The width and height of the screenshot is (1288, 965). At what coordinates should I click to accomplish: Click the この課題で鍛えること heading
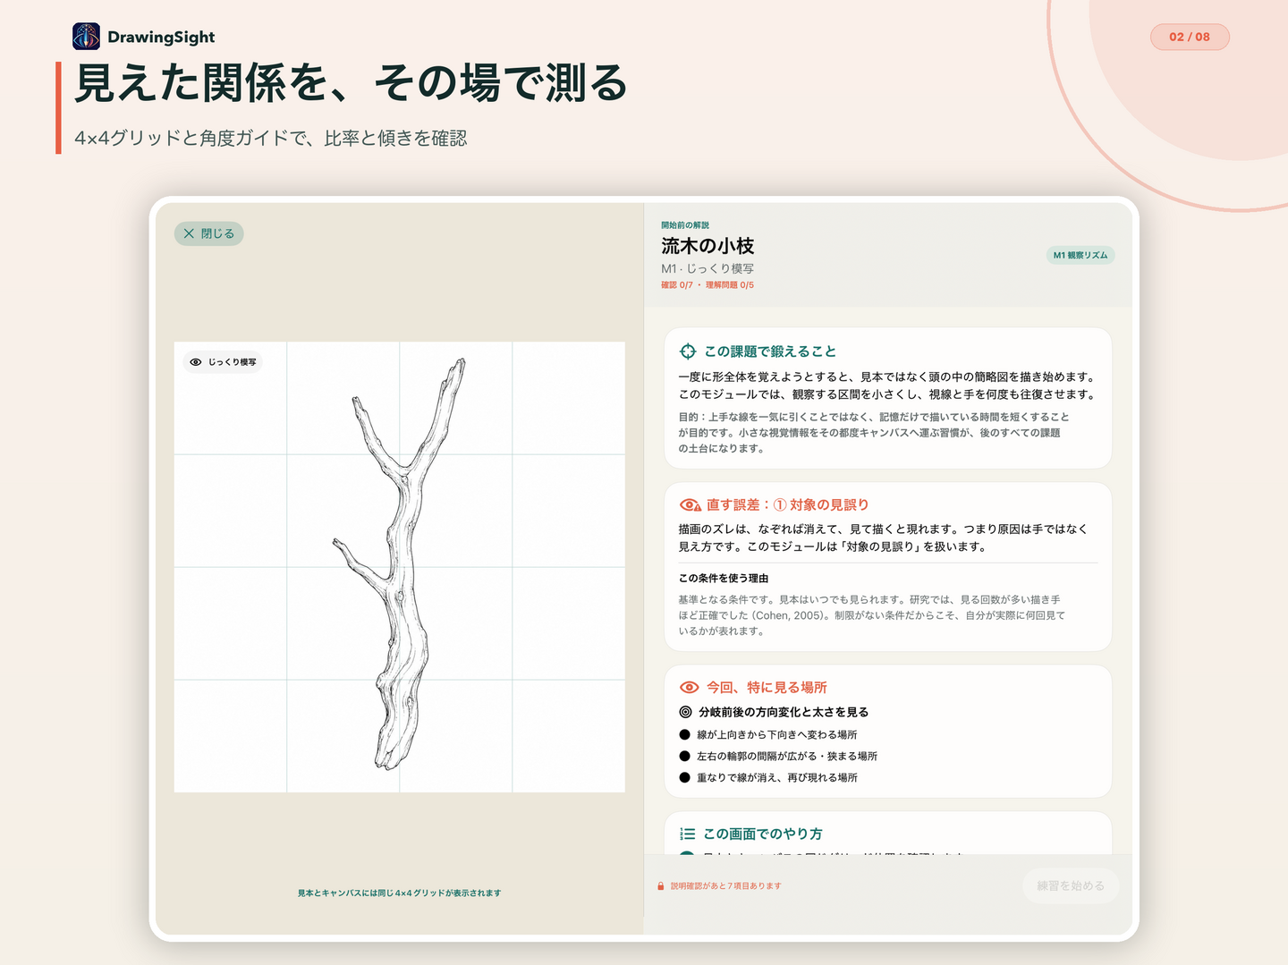pyautogui.click(x=770, y=351)
